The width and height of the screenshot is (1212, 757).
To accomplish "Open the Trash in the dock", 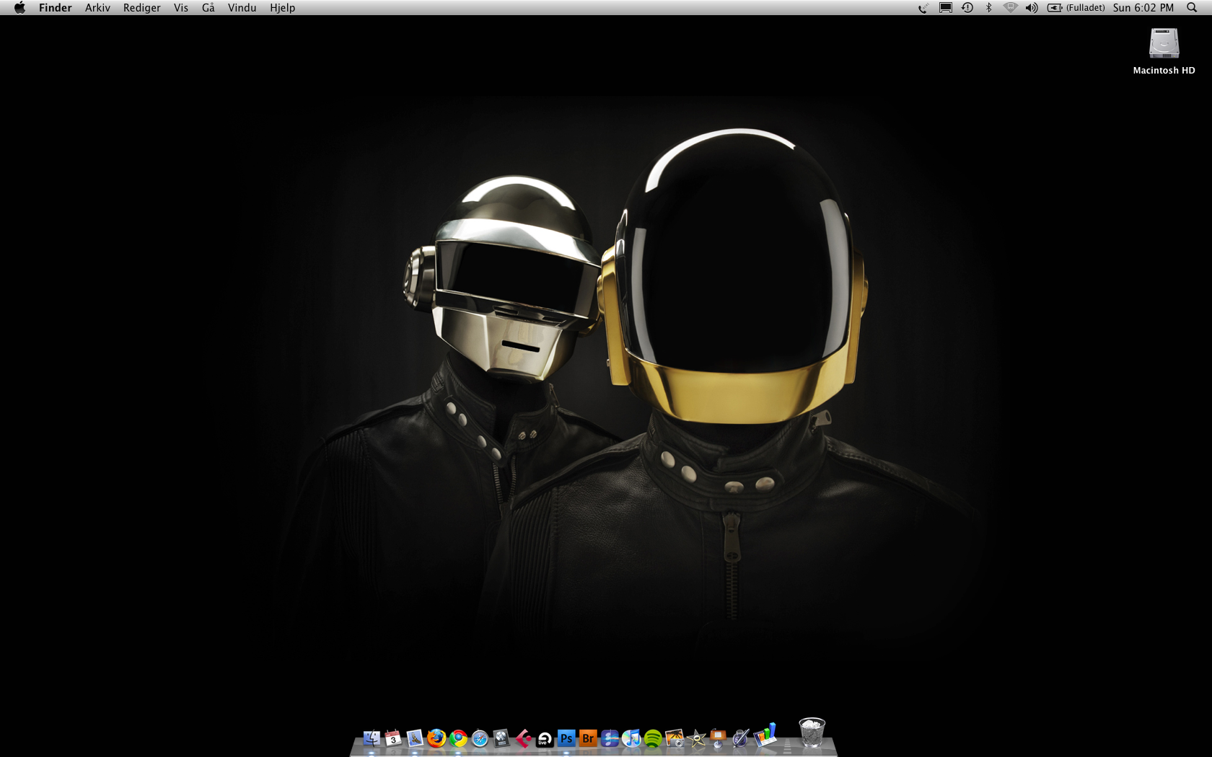I will tap(812, 733).
